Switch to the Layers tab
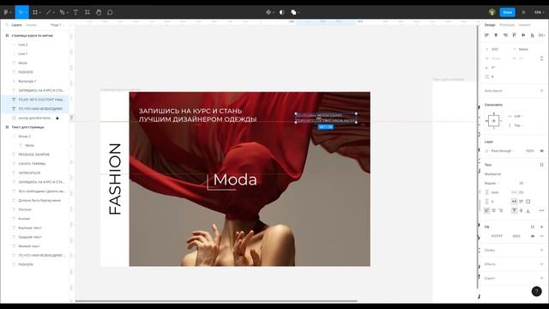 [x=16, y=25]
